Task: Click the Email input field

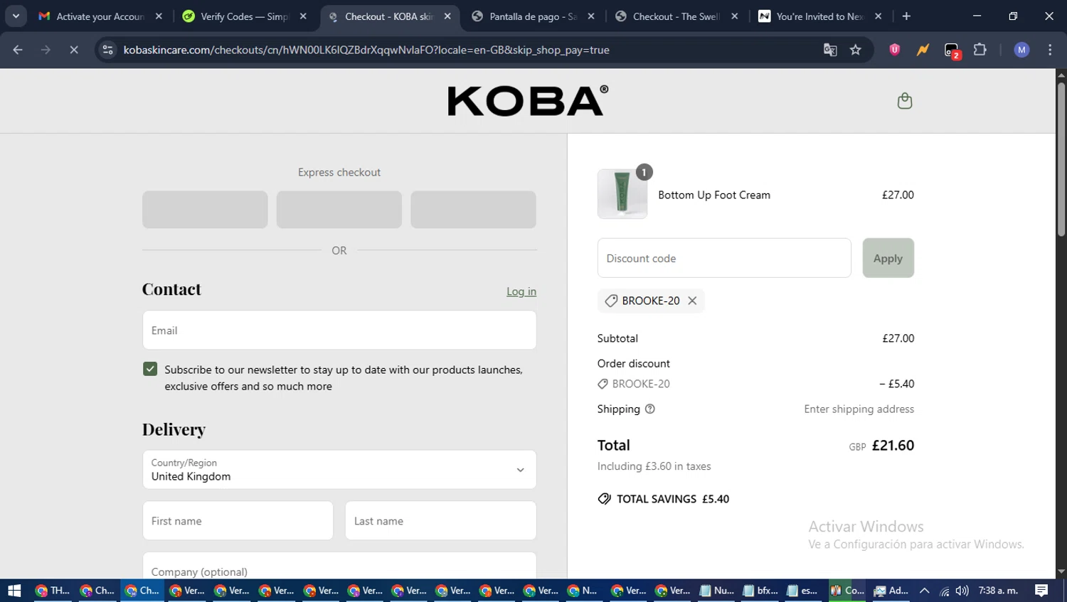Action: (x=339, y=330)
